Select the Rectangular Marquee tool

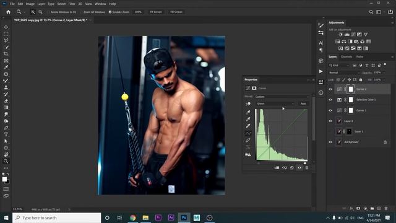point(6,34)
